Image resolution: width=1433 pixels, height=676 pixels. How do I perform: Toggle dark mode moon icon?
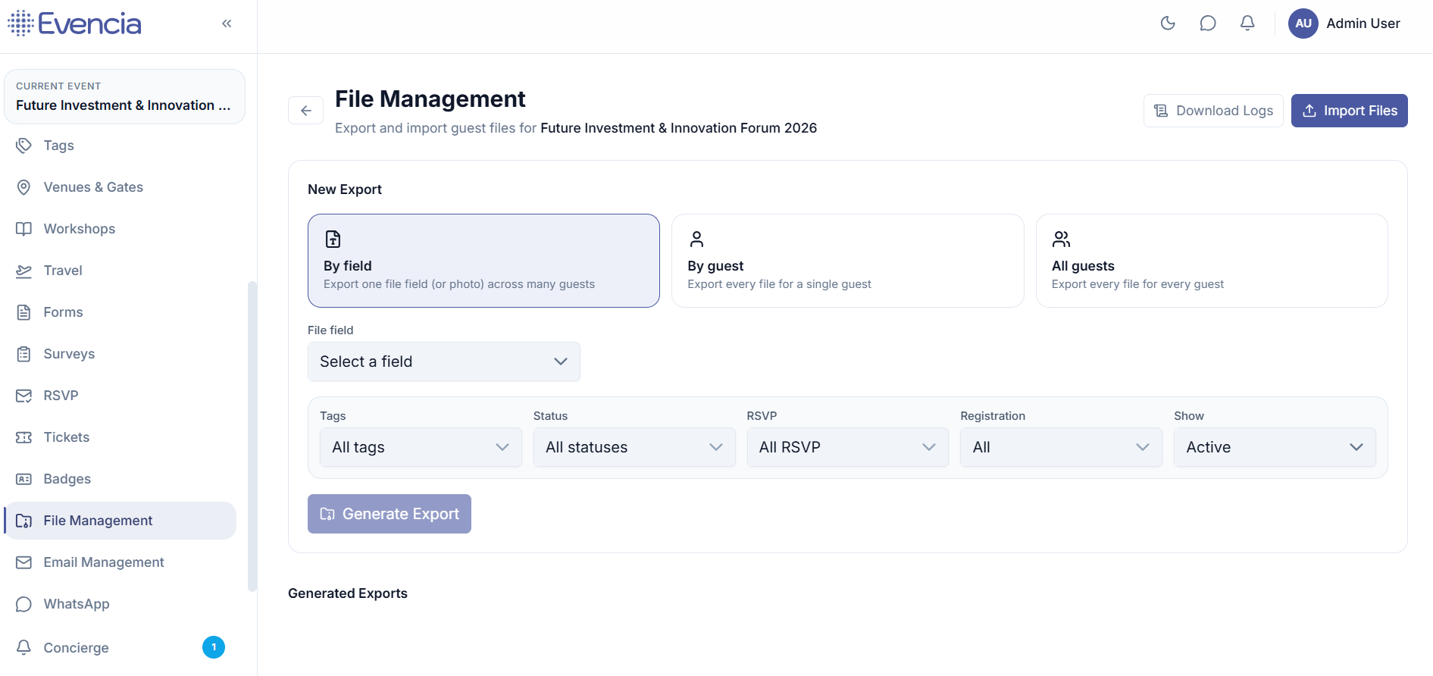[x=1168, y=23]
